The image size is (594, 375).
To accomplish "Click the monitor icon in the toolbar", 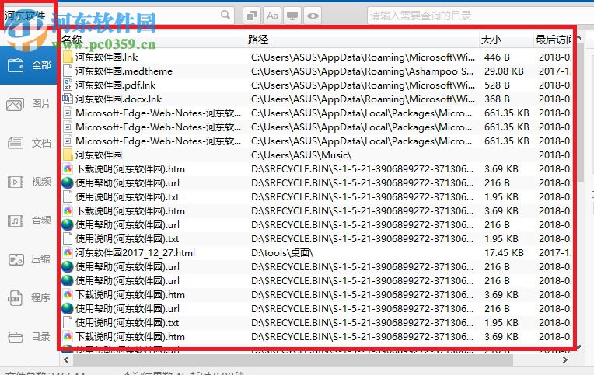I will pos(292,16).
